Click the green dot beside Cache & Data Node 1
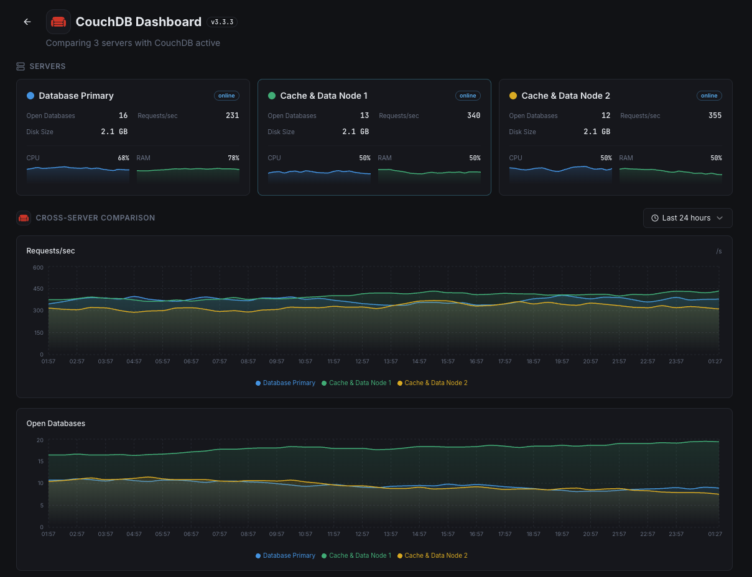752x577 pixels. [272, 96]
